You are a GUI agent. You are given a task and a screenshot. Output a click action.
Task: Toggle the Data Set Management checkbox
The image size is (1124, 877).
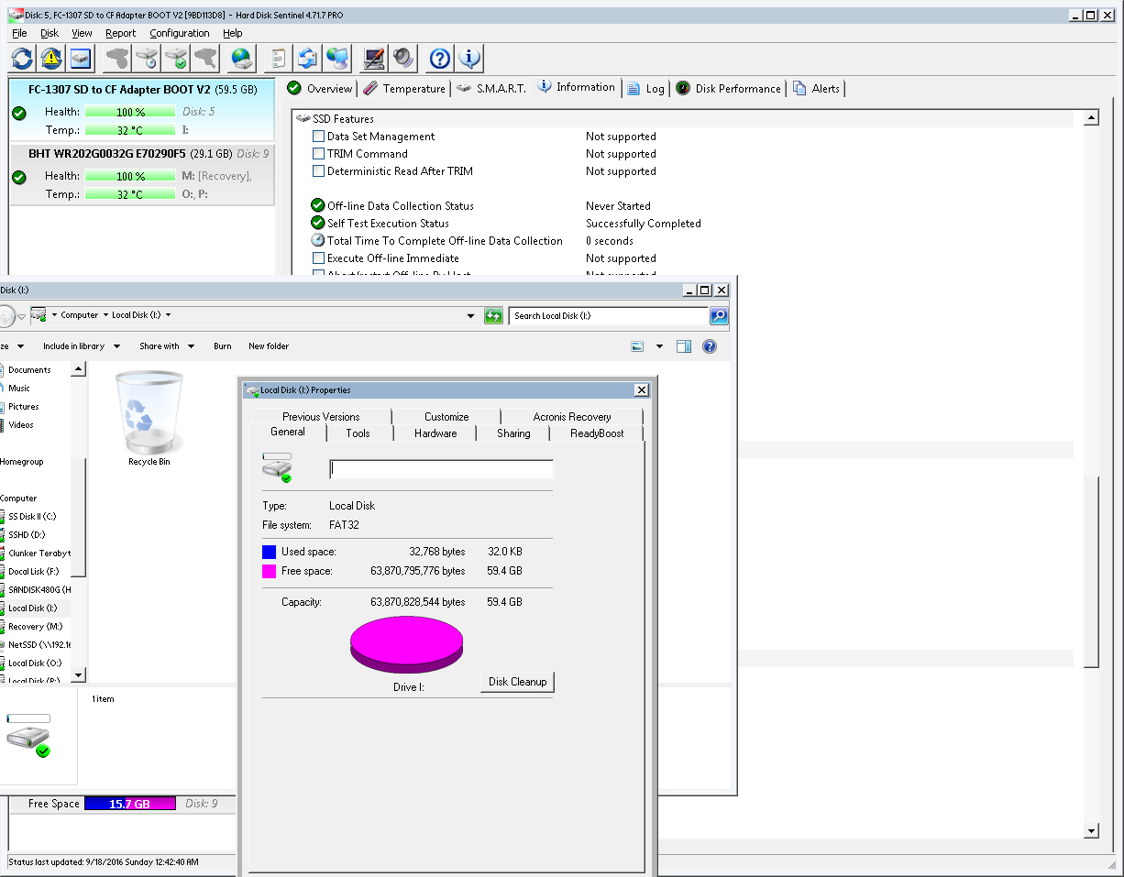[x=318, y=137]
